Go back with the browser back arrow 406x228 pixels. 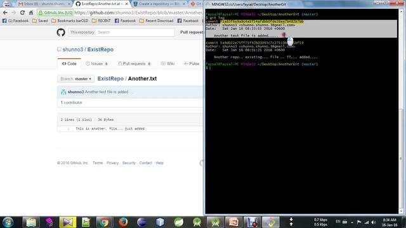[5, 13]
